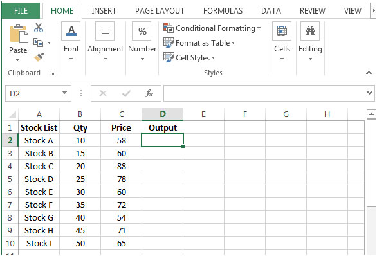Select the Stock G cell
Image resolution: width=377 pixels, height=256 pixels.
[39, 217]
